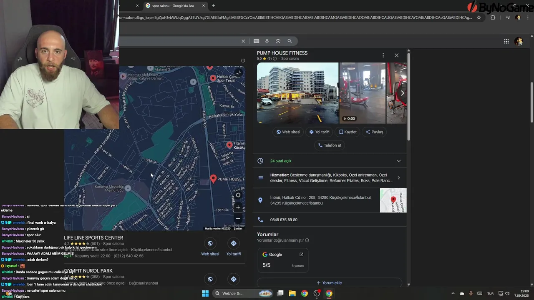The width and height of the screenshot is (534, 300).
Task: Open the new tab plus button
Action: coord(214,5)
